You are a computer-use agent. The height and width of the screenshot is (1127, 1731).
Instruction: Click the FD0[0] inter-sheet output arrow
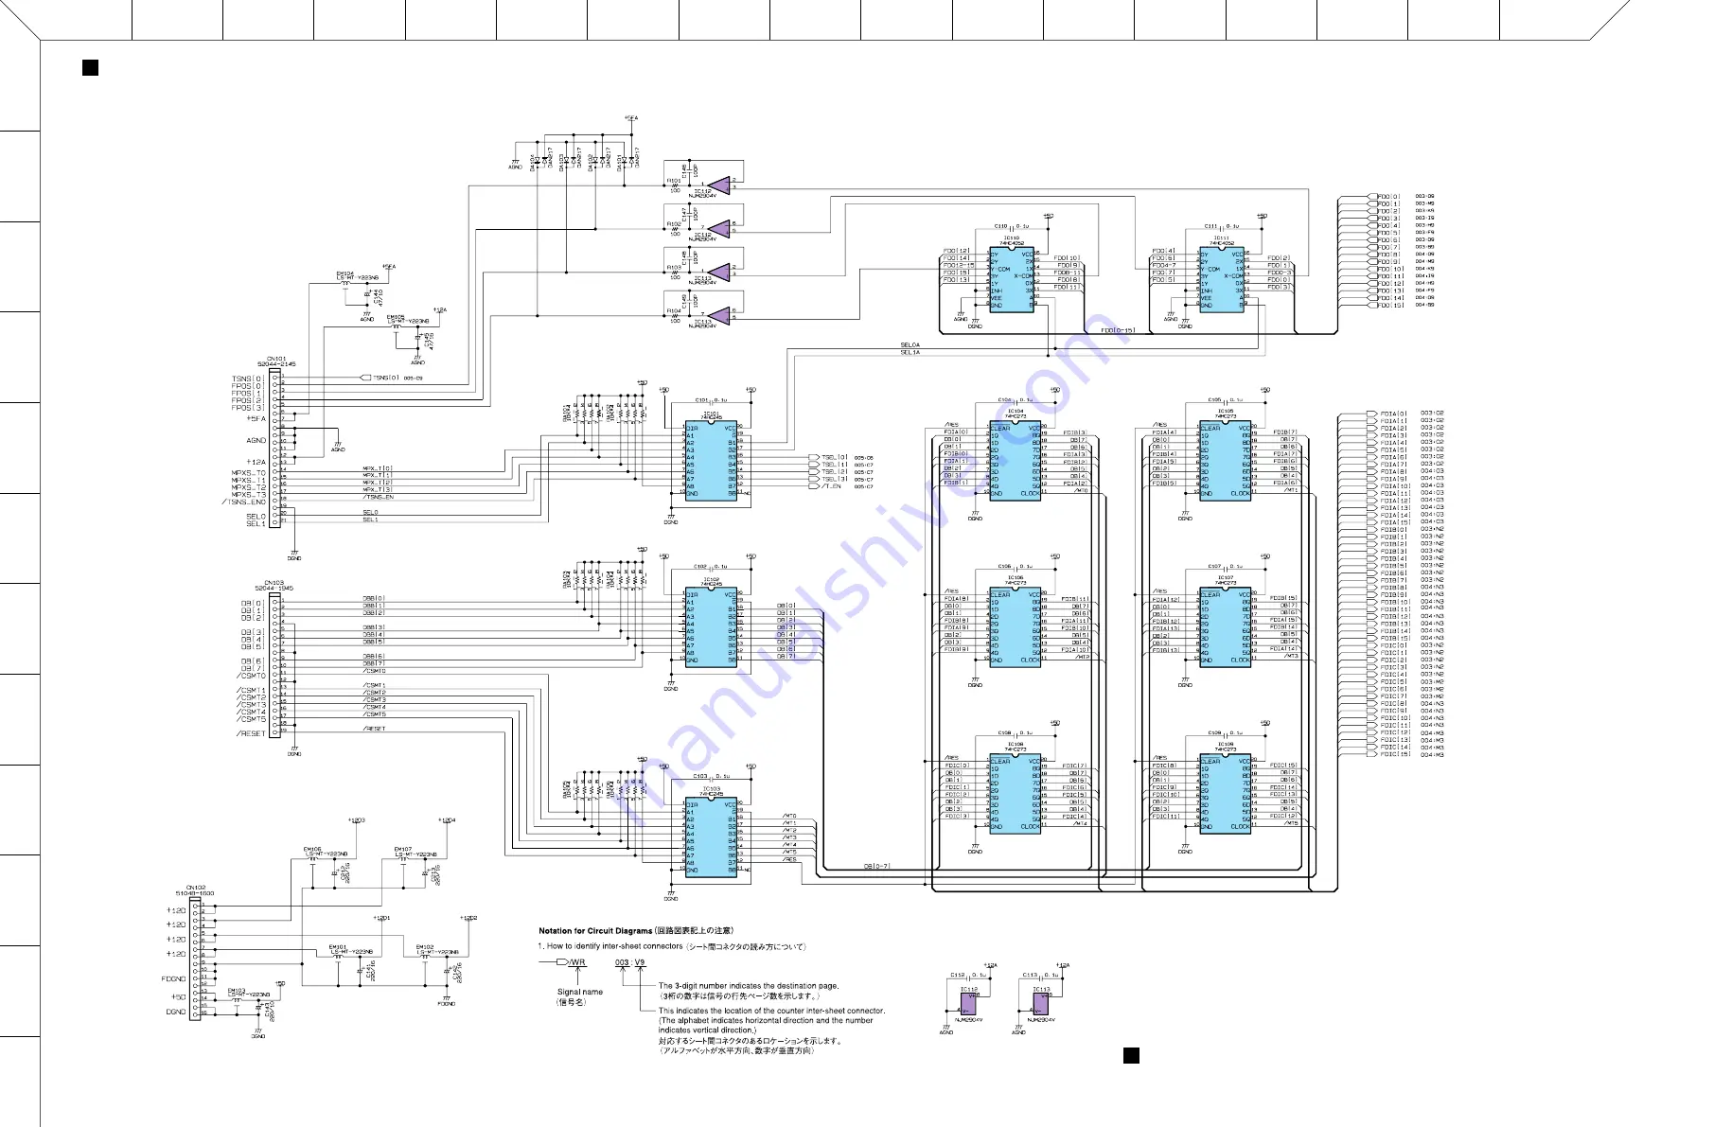pyautogui.click(x=1372, y=197)
